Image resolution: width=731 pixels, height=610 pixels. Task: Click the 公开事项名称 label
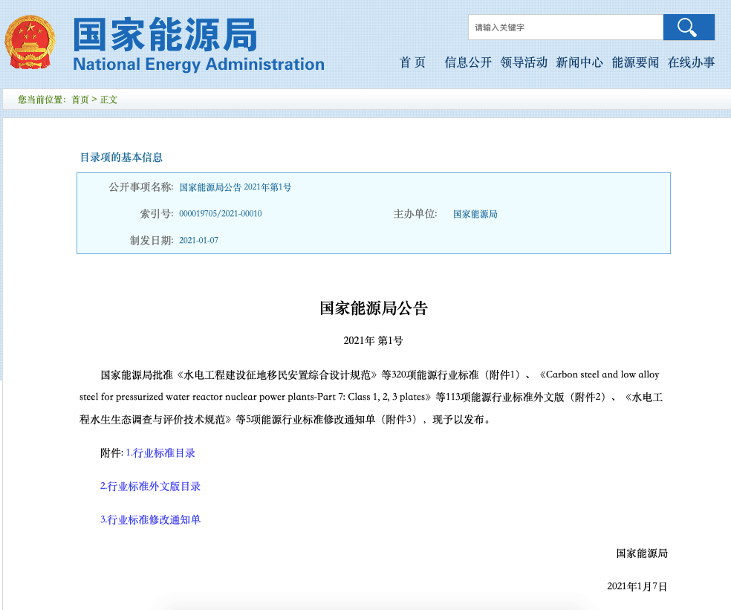pyautogui.click(x=141, y=187)
